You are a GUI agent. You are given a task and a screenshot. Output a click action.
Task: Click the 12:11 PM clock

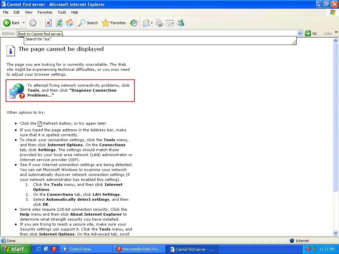click(x=327, y=249)
